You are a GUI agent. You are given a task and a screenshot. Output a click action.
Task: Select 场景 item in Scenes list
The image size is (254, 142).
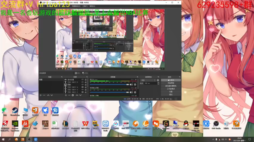pyautogui.click(x=51, y=80)
